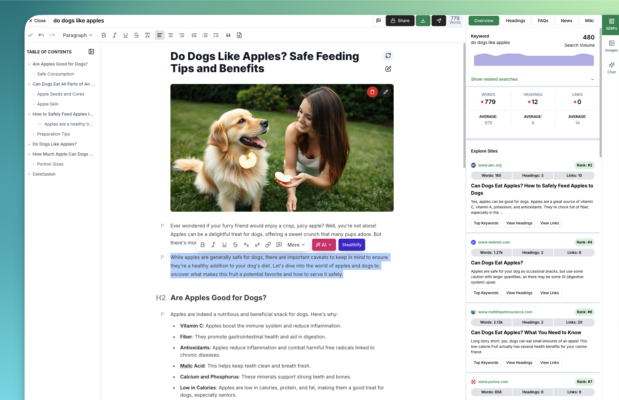Click the regenerate title refresh icon
The height and width of the screenshot is (400, 619).
(x=388, y=55)
